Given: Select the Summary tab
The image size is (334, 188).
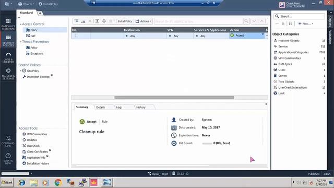Looking at the screenshot, I should point(82,107).
